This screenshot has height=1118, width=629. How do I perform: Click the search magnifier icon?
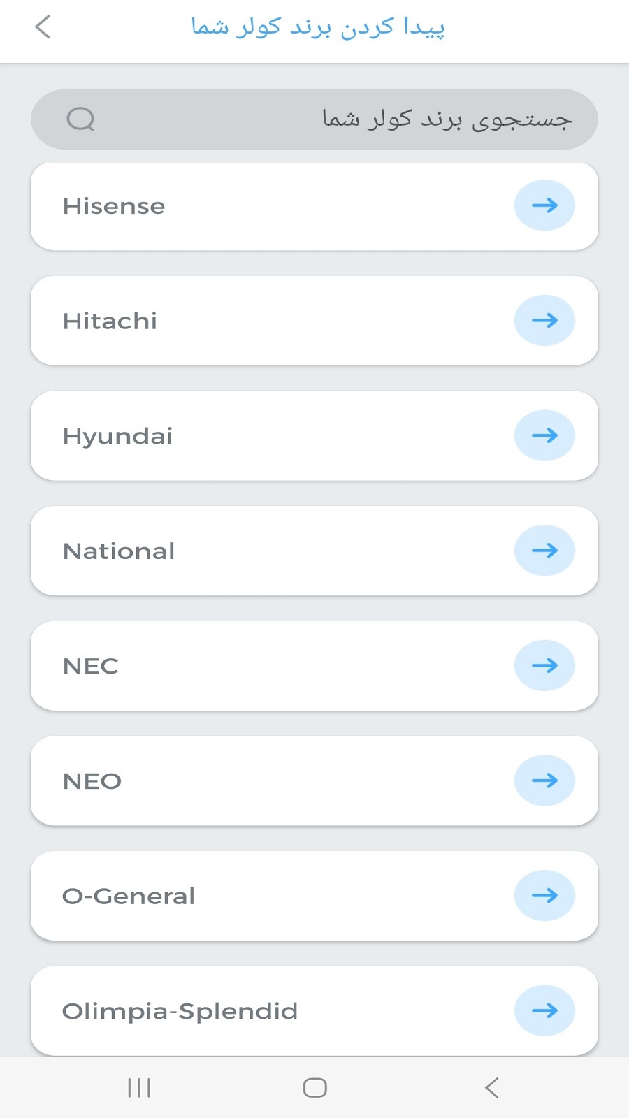[80, 119]
